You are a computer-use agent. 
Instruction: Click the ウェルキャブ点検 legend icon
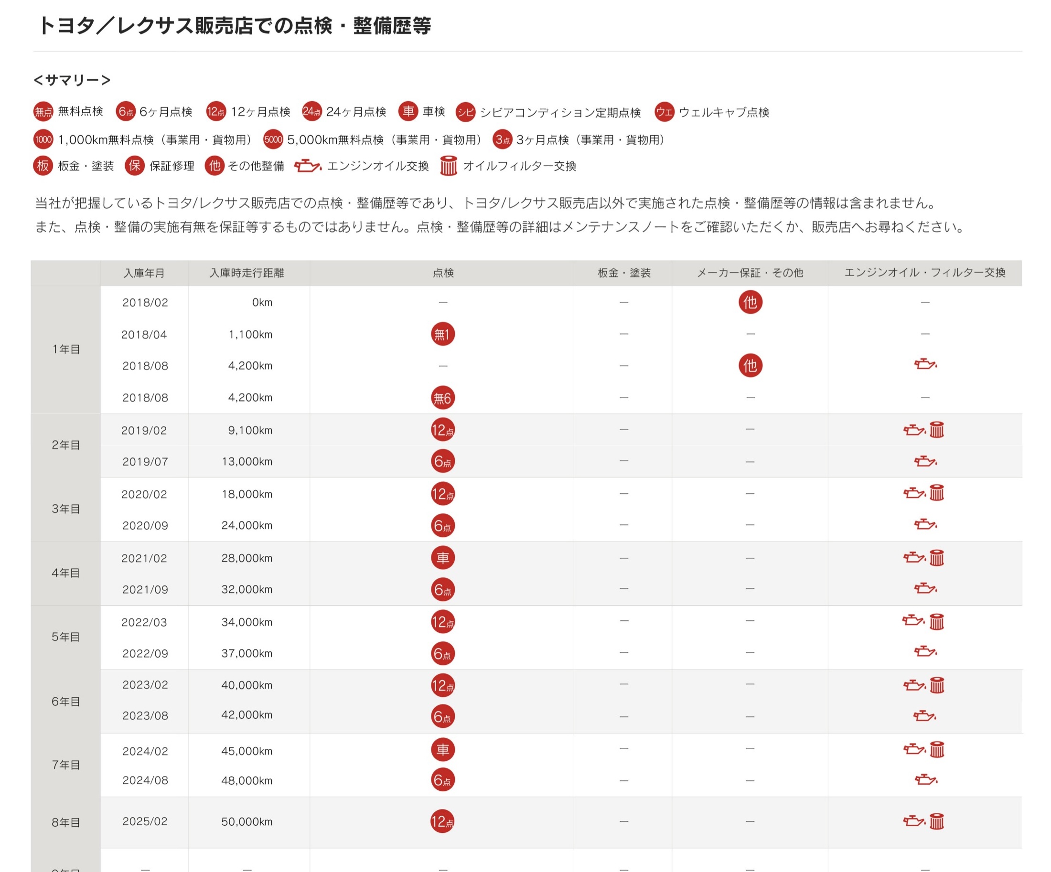(664, 112)
